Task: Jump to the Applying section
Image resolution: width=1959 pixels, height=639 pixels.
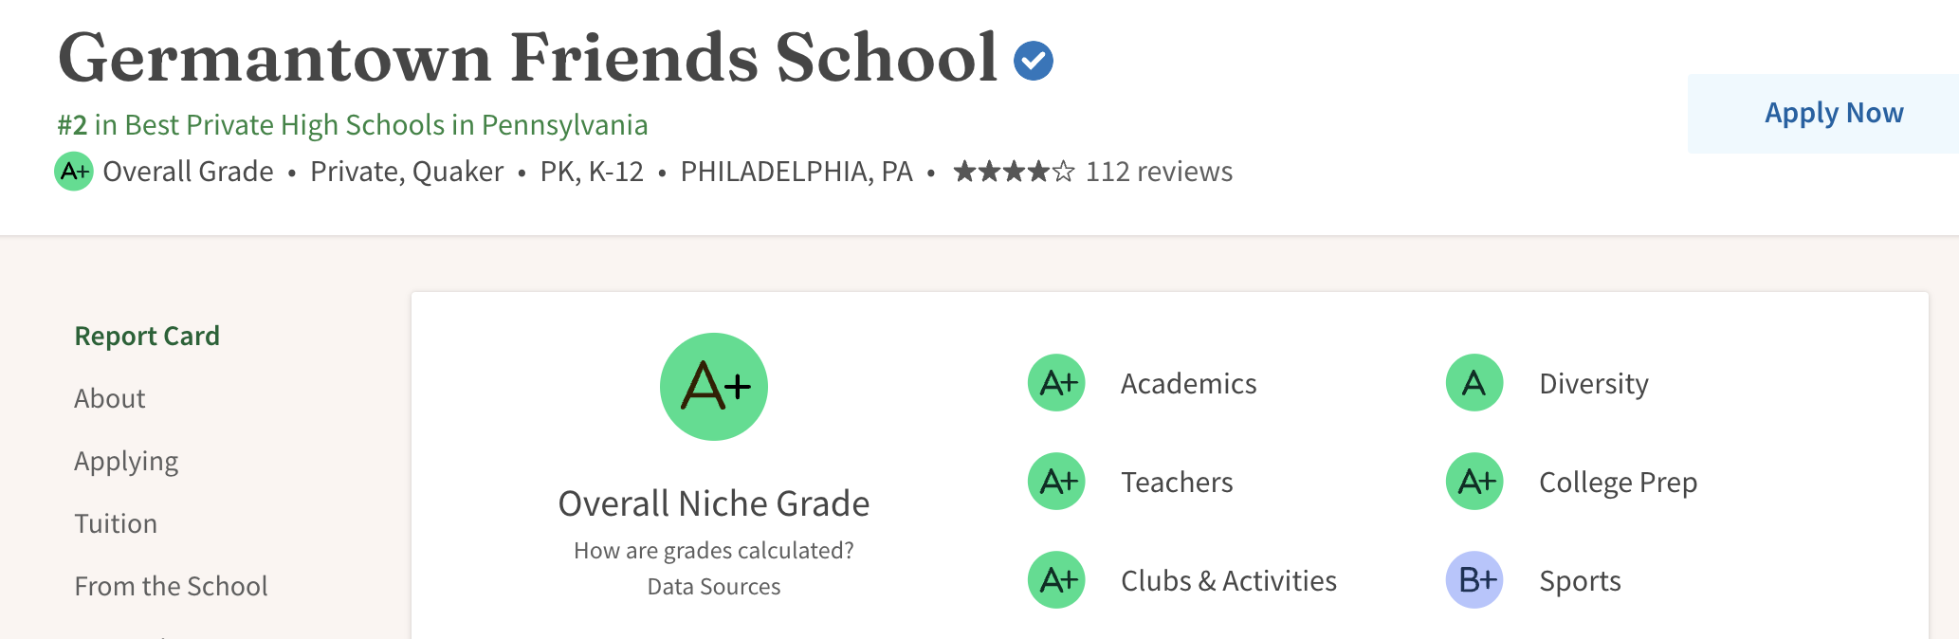Action: 126,461
